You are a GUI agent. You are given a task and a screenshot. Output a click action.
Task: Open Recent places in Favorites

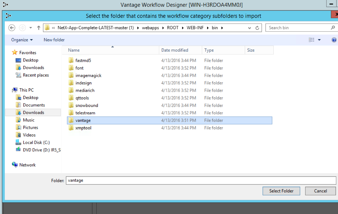point(36,75)
